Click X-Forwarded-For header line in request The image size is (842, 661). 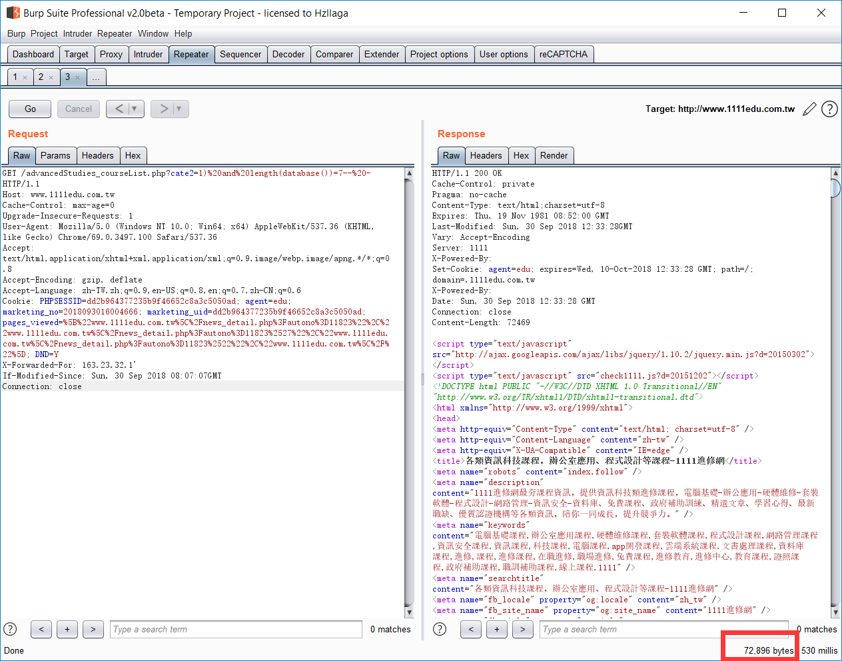pos(69,365)
